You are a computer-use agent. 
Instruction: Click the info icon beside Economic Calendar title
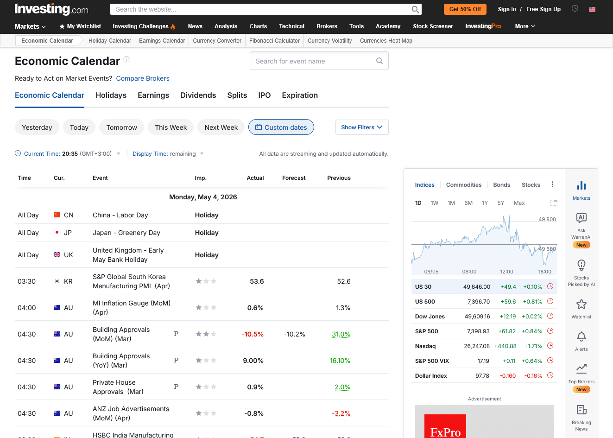point(126,59)
